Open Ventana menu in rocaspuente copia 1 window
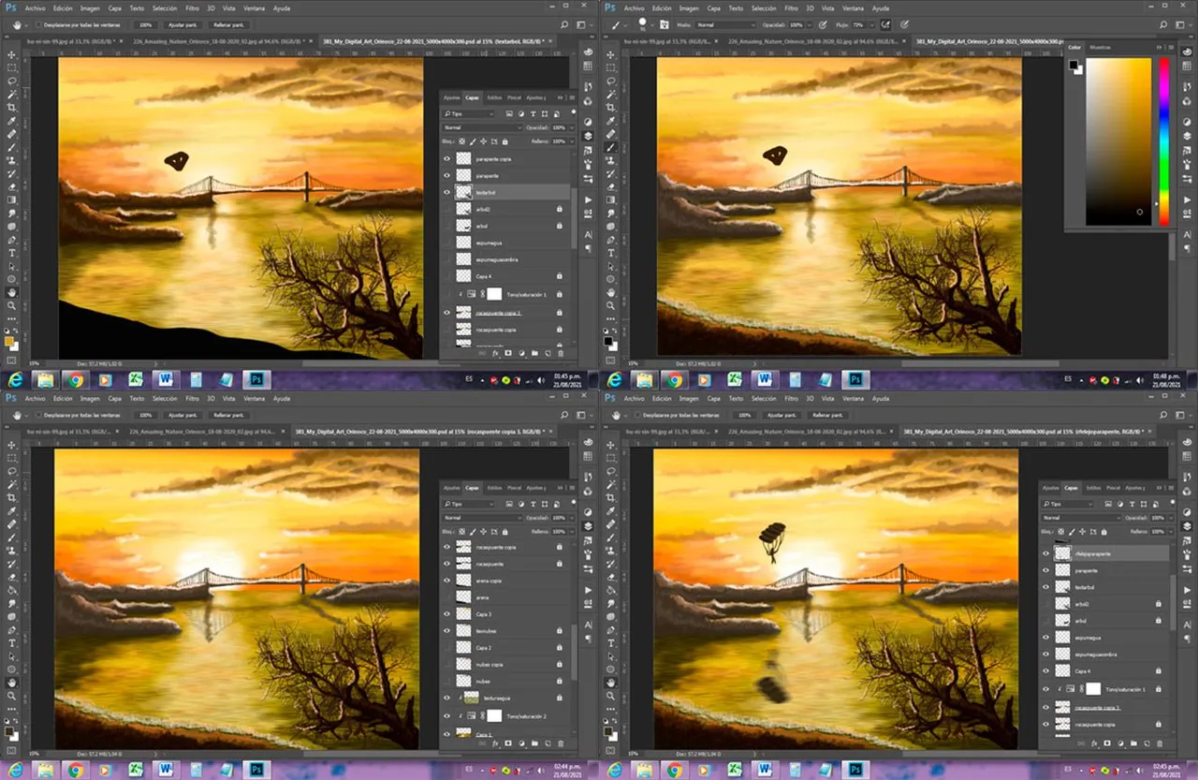The image size is (1198, 780). (254, 398)
